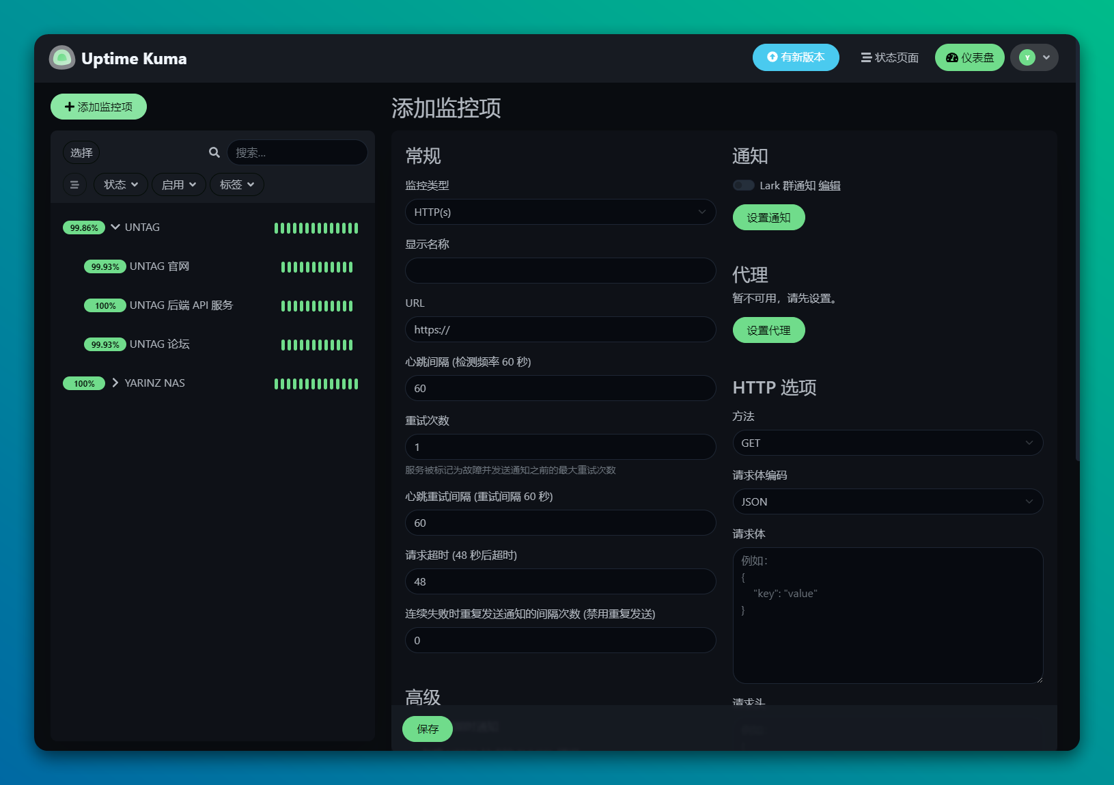The height and width of the screenshot is (785, 1114).
Task: Click the URL input field
Action: point(560,329)
